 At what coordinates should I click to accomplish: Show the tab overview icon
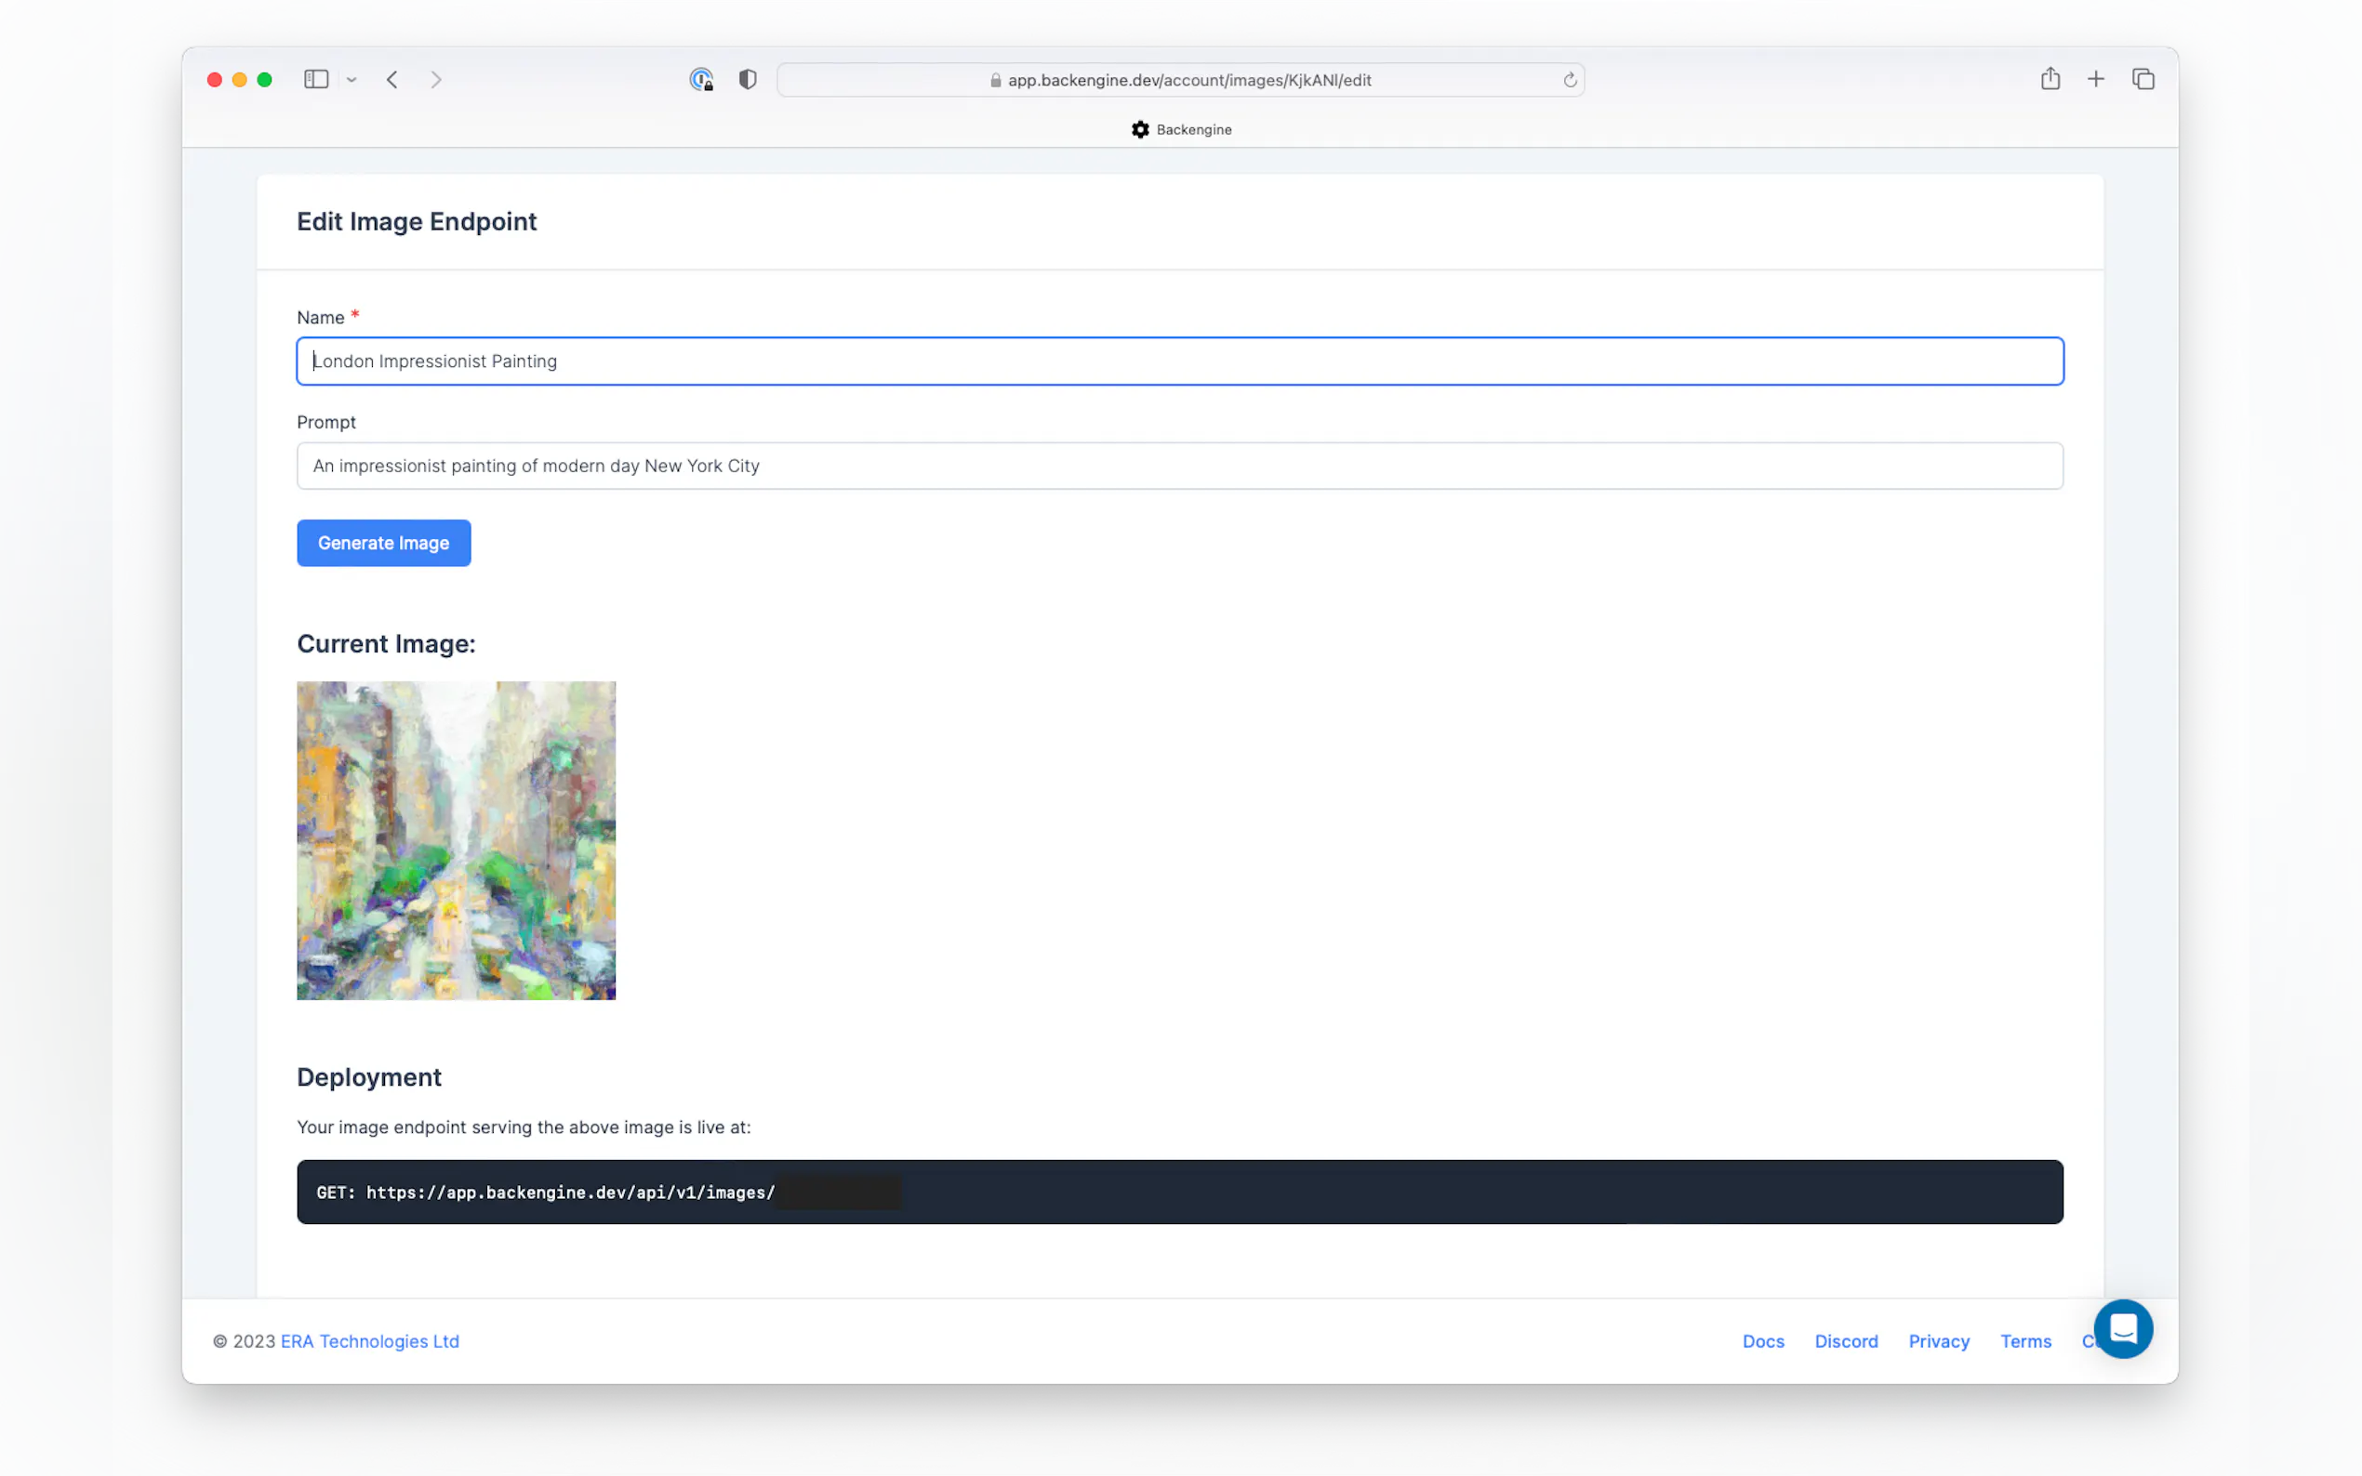2143,79
